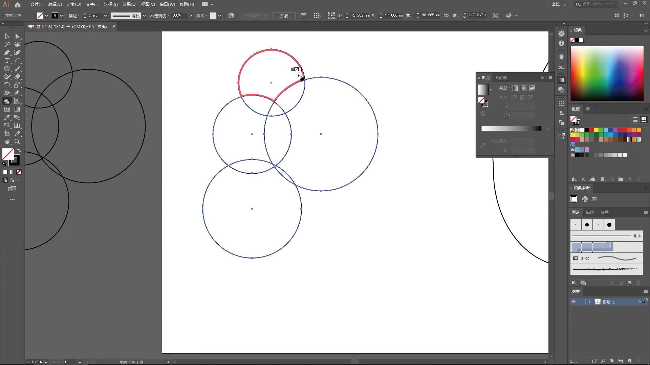Image resolution: width=650 pixels, height=365 pixels.
Task: Select the Hand pan tool
Action: [7, 142]
